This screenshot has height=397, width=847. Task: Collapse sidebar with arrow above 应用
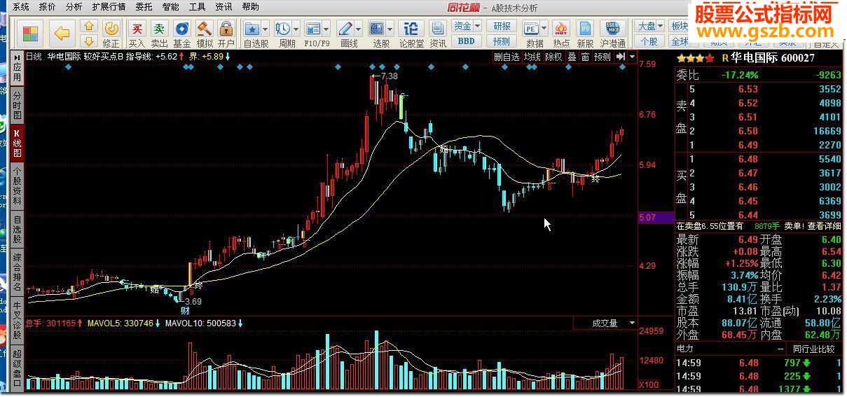[x=17, y=57]
